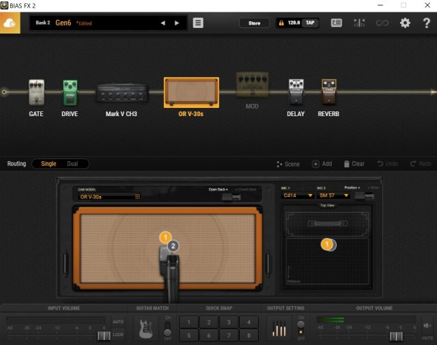Toggle Guitar Match on/off switch
The image size is (437, 345).
(x=167, y=329)
